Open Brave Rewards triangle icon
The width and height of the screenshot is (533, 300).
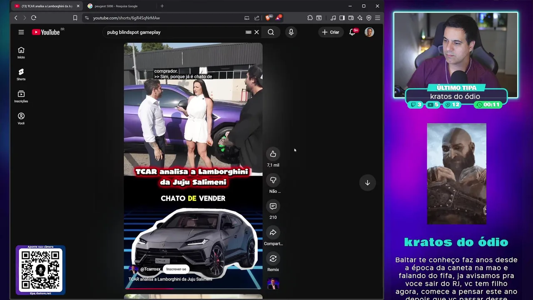point(278,18)
